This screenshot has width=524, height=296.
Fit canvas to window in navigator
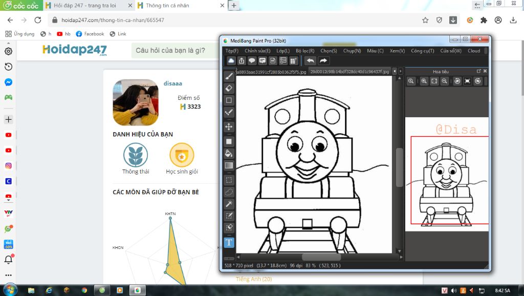[434, 81]
